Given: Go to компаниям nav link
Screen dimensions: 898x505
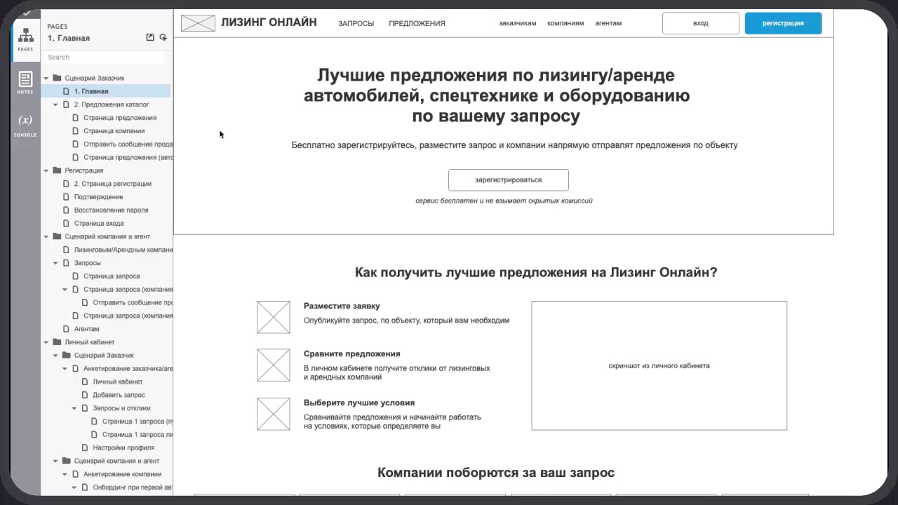Looking at the screenshot, I should (x=566, y=23).
